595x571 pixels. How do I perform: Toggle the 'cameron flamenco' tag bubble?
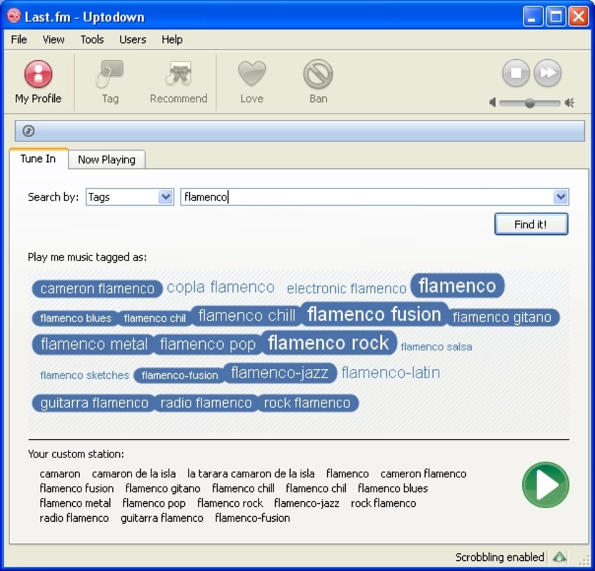coord(97,288)
